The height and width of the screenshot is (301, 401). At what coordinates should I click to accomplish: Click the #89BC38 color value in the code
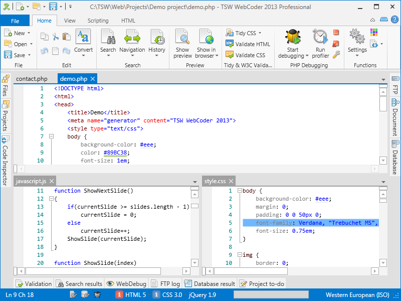click(116, 153)
